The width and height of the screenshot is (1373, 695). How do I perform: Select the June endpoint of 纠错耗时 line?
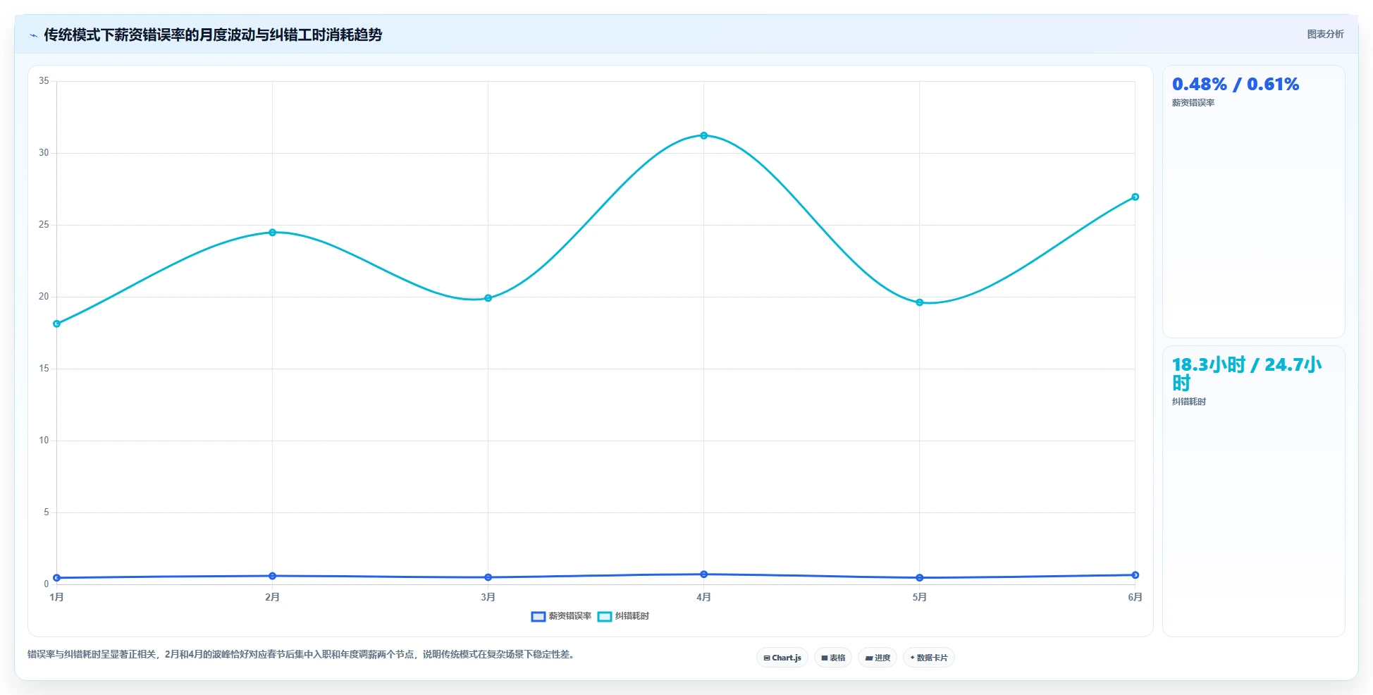1135,197
